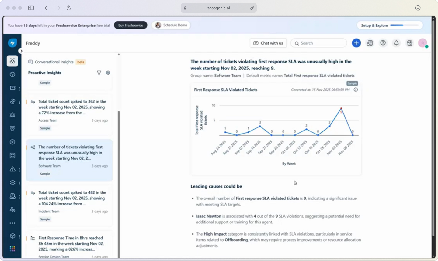Click the Leading causes could be heading
This screenshot has height=261, width=438.
(x=216, y=186)
